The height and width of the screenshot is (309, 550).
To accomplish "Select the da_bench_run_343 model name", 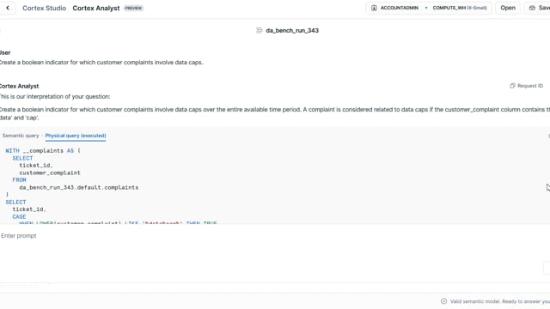I will [292, 31].
